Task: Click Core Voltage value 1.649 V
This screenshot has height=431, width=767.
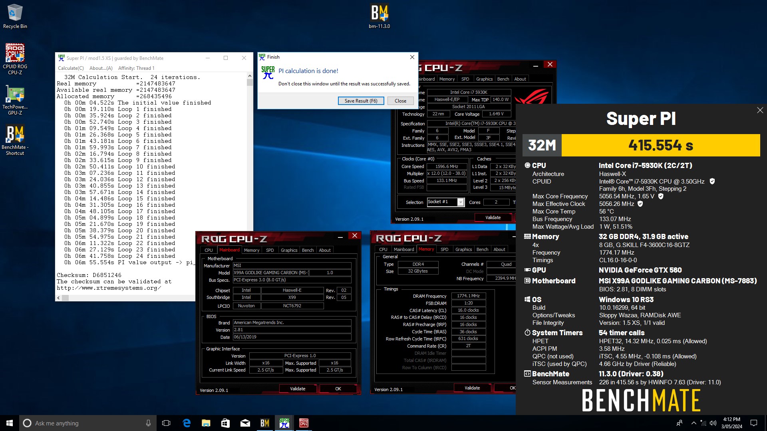Action: 496,114
